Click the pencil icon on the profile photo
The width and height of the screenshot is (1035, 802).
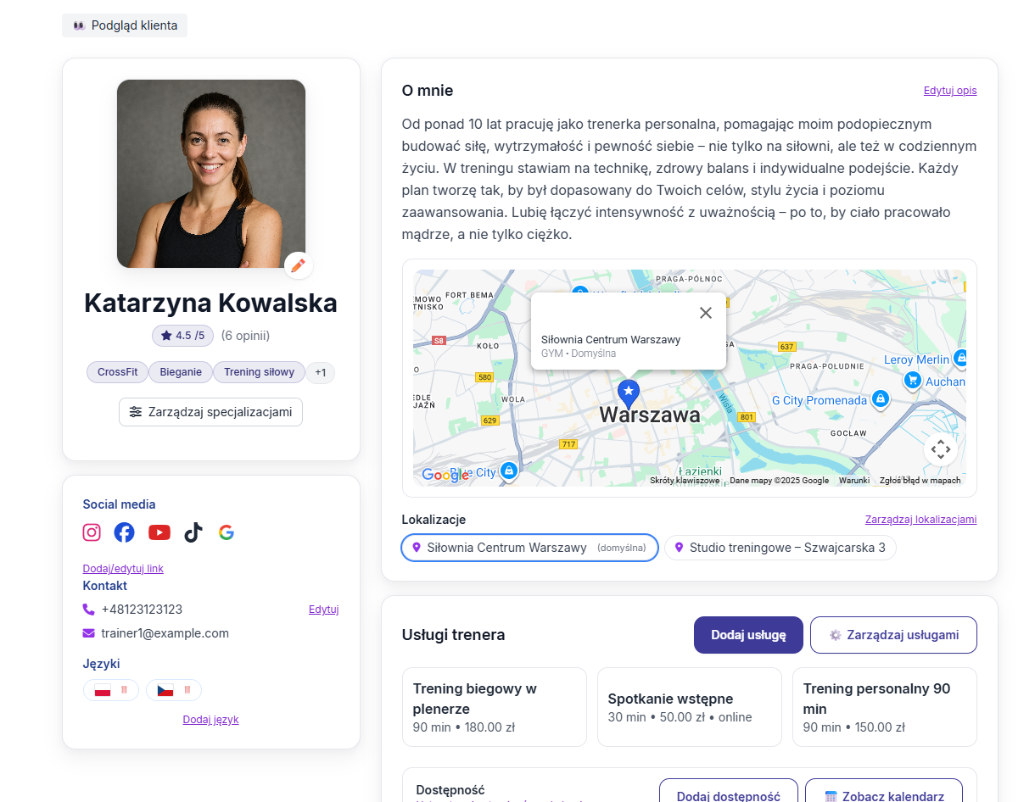coord(298,265)
